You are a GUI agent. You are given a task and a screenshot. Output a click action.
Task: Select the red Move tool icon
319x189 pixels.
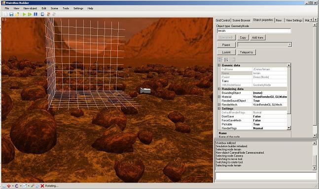(9, 186)
